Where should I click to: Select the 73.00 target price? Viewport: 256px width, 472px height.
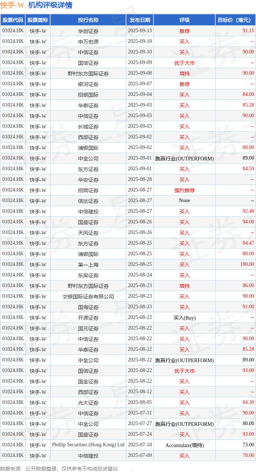248,445
